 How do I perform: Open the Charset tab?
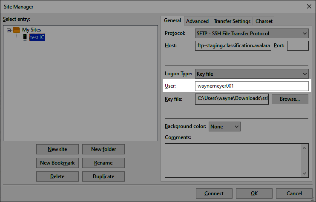coord(264,21)
